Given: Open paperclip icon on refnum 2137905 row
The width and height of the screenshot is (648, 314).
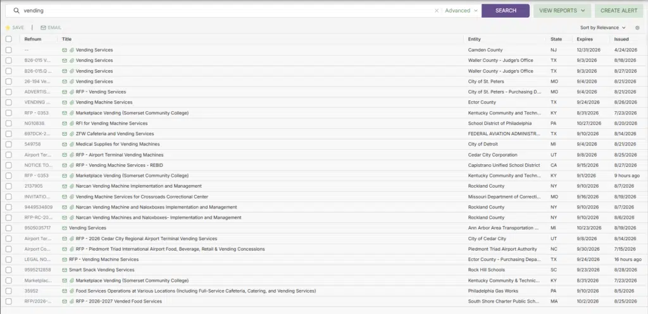Looking at the screenshot, I should 72,186.
